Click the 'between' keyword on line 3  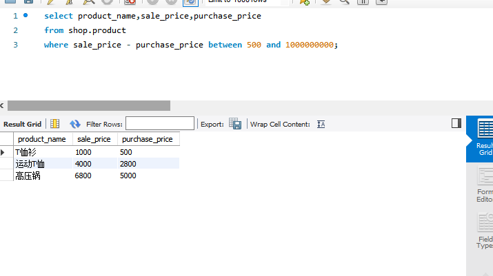pos(225,45)
